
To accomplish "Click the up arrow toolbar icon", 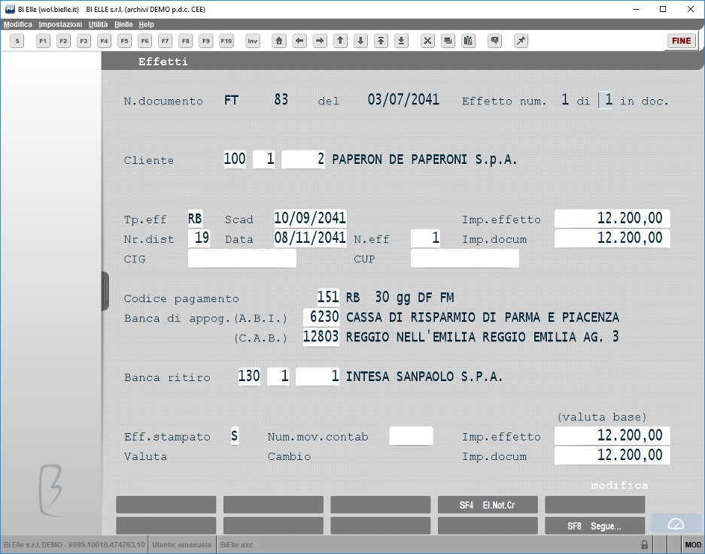I will pyautogui.click(x=340, y=41).
